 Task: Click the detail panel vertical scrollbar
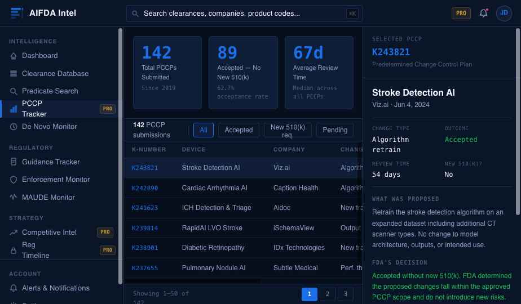[518, 122]
